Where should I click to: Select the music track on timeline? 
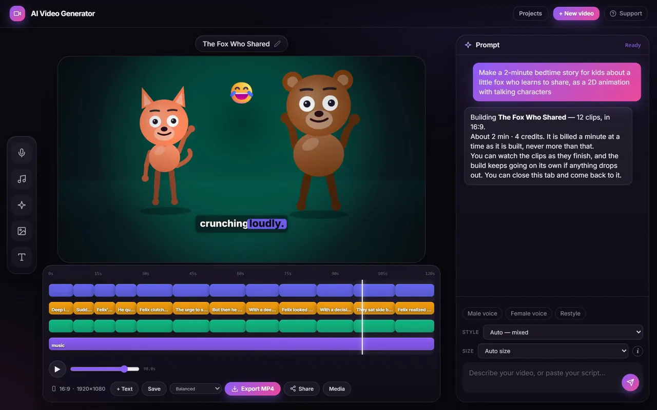click(241, 344)
